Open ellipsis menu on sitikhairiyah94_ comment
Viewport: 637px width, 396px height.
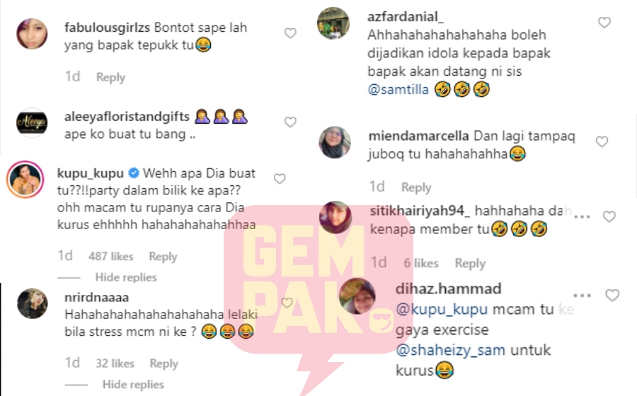[x=583, y=216]
